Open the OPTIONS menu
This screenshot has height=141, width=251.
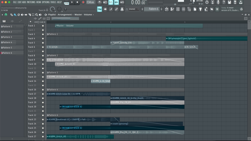[46, 2]
